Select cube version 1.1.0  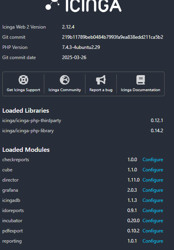click(132, 170)
